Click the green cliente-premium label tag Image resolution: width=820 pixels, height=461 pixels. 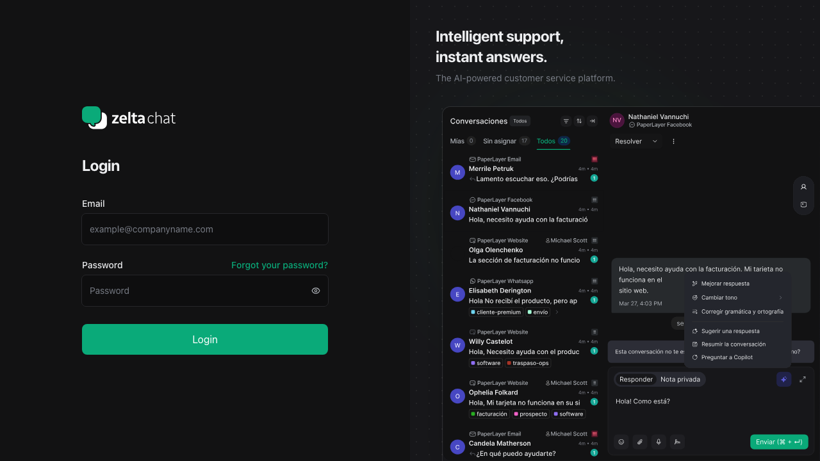pyautogui.click(x=496, y=312)
